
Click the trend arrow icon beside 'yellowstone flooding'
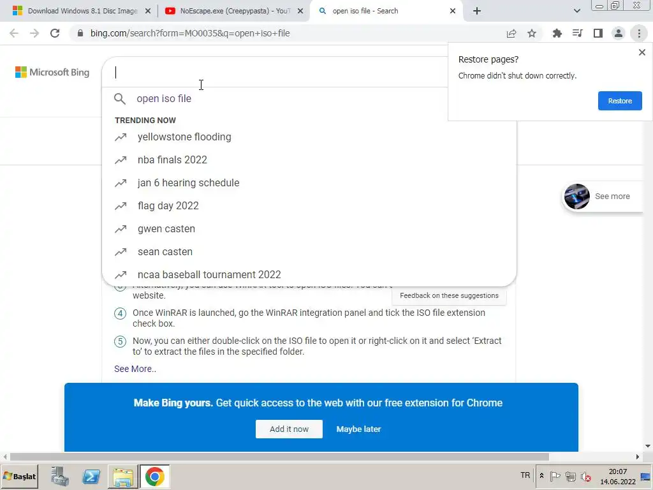click(x=121, y=137)
